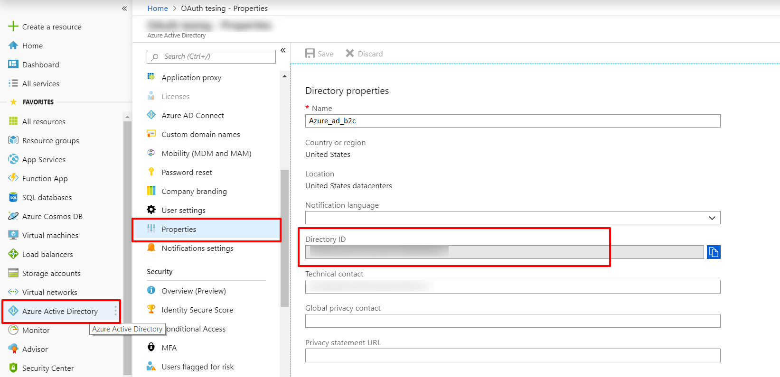780x377 pixels.
Task: Open Mobility (MDM and MAM) menu item
Action: tap(207, 153)
